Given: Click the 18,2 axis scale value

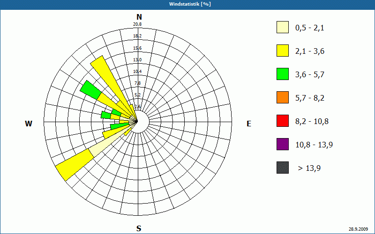Looking at the screenshot, I should tap(137, 36).
